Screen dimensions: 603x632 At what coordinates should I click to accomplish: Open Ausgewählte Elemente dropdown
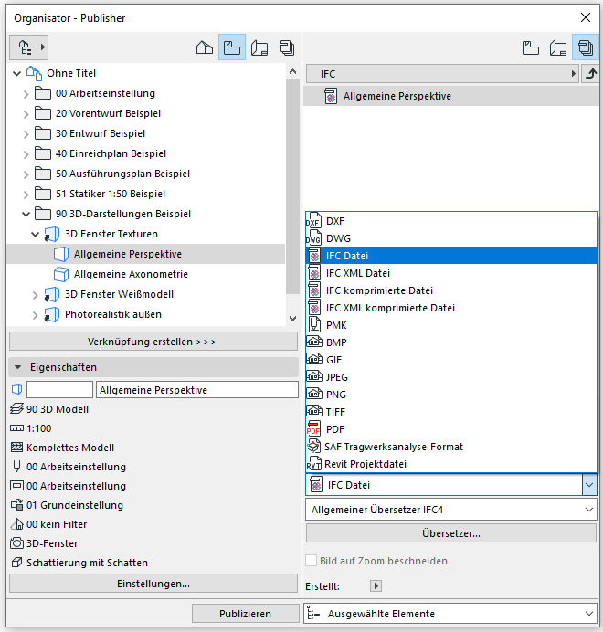(x=450, y=614)
